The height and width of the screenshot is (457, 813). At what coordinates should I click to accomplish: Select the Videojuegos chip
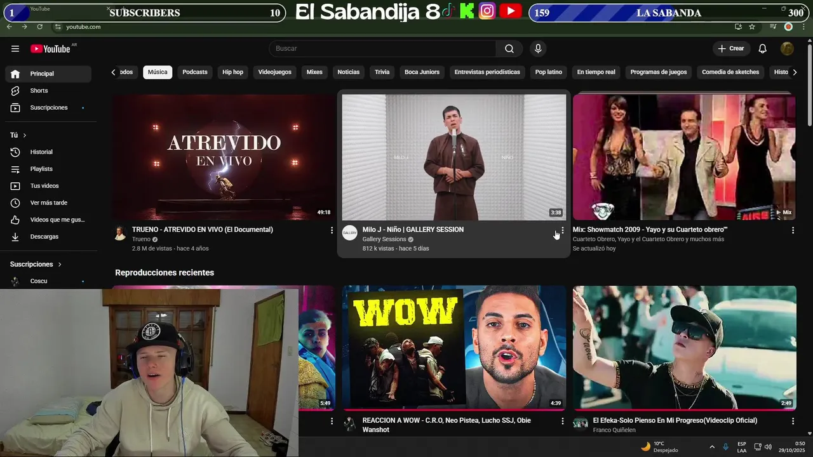point(274,72)
